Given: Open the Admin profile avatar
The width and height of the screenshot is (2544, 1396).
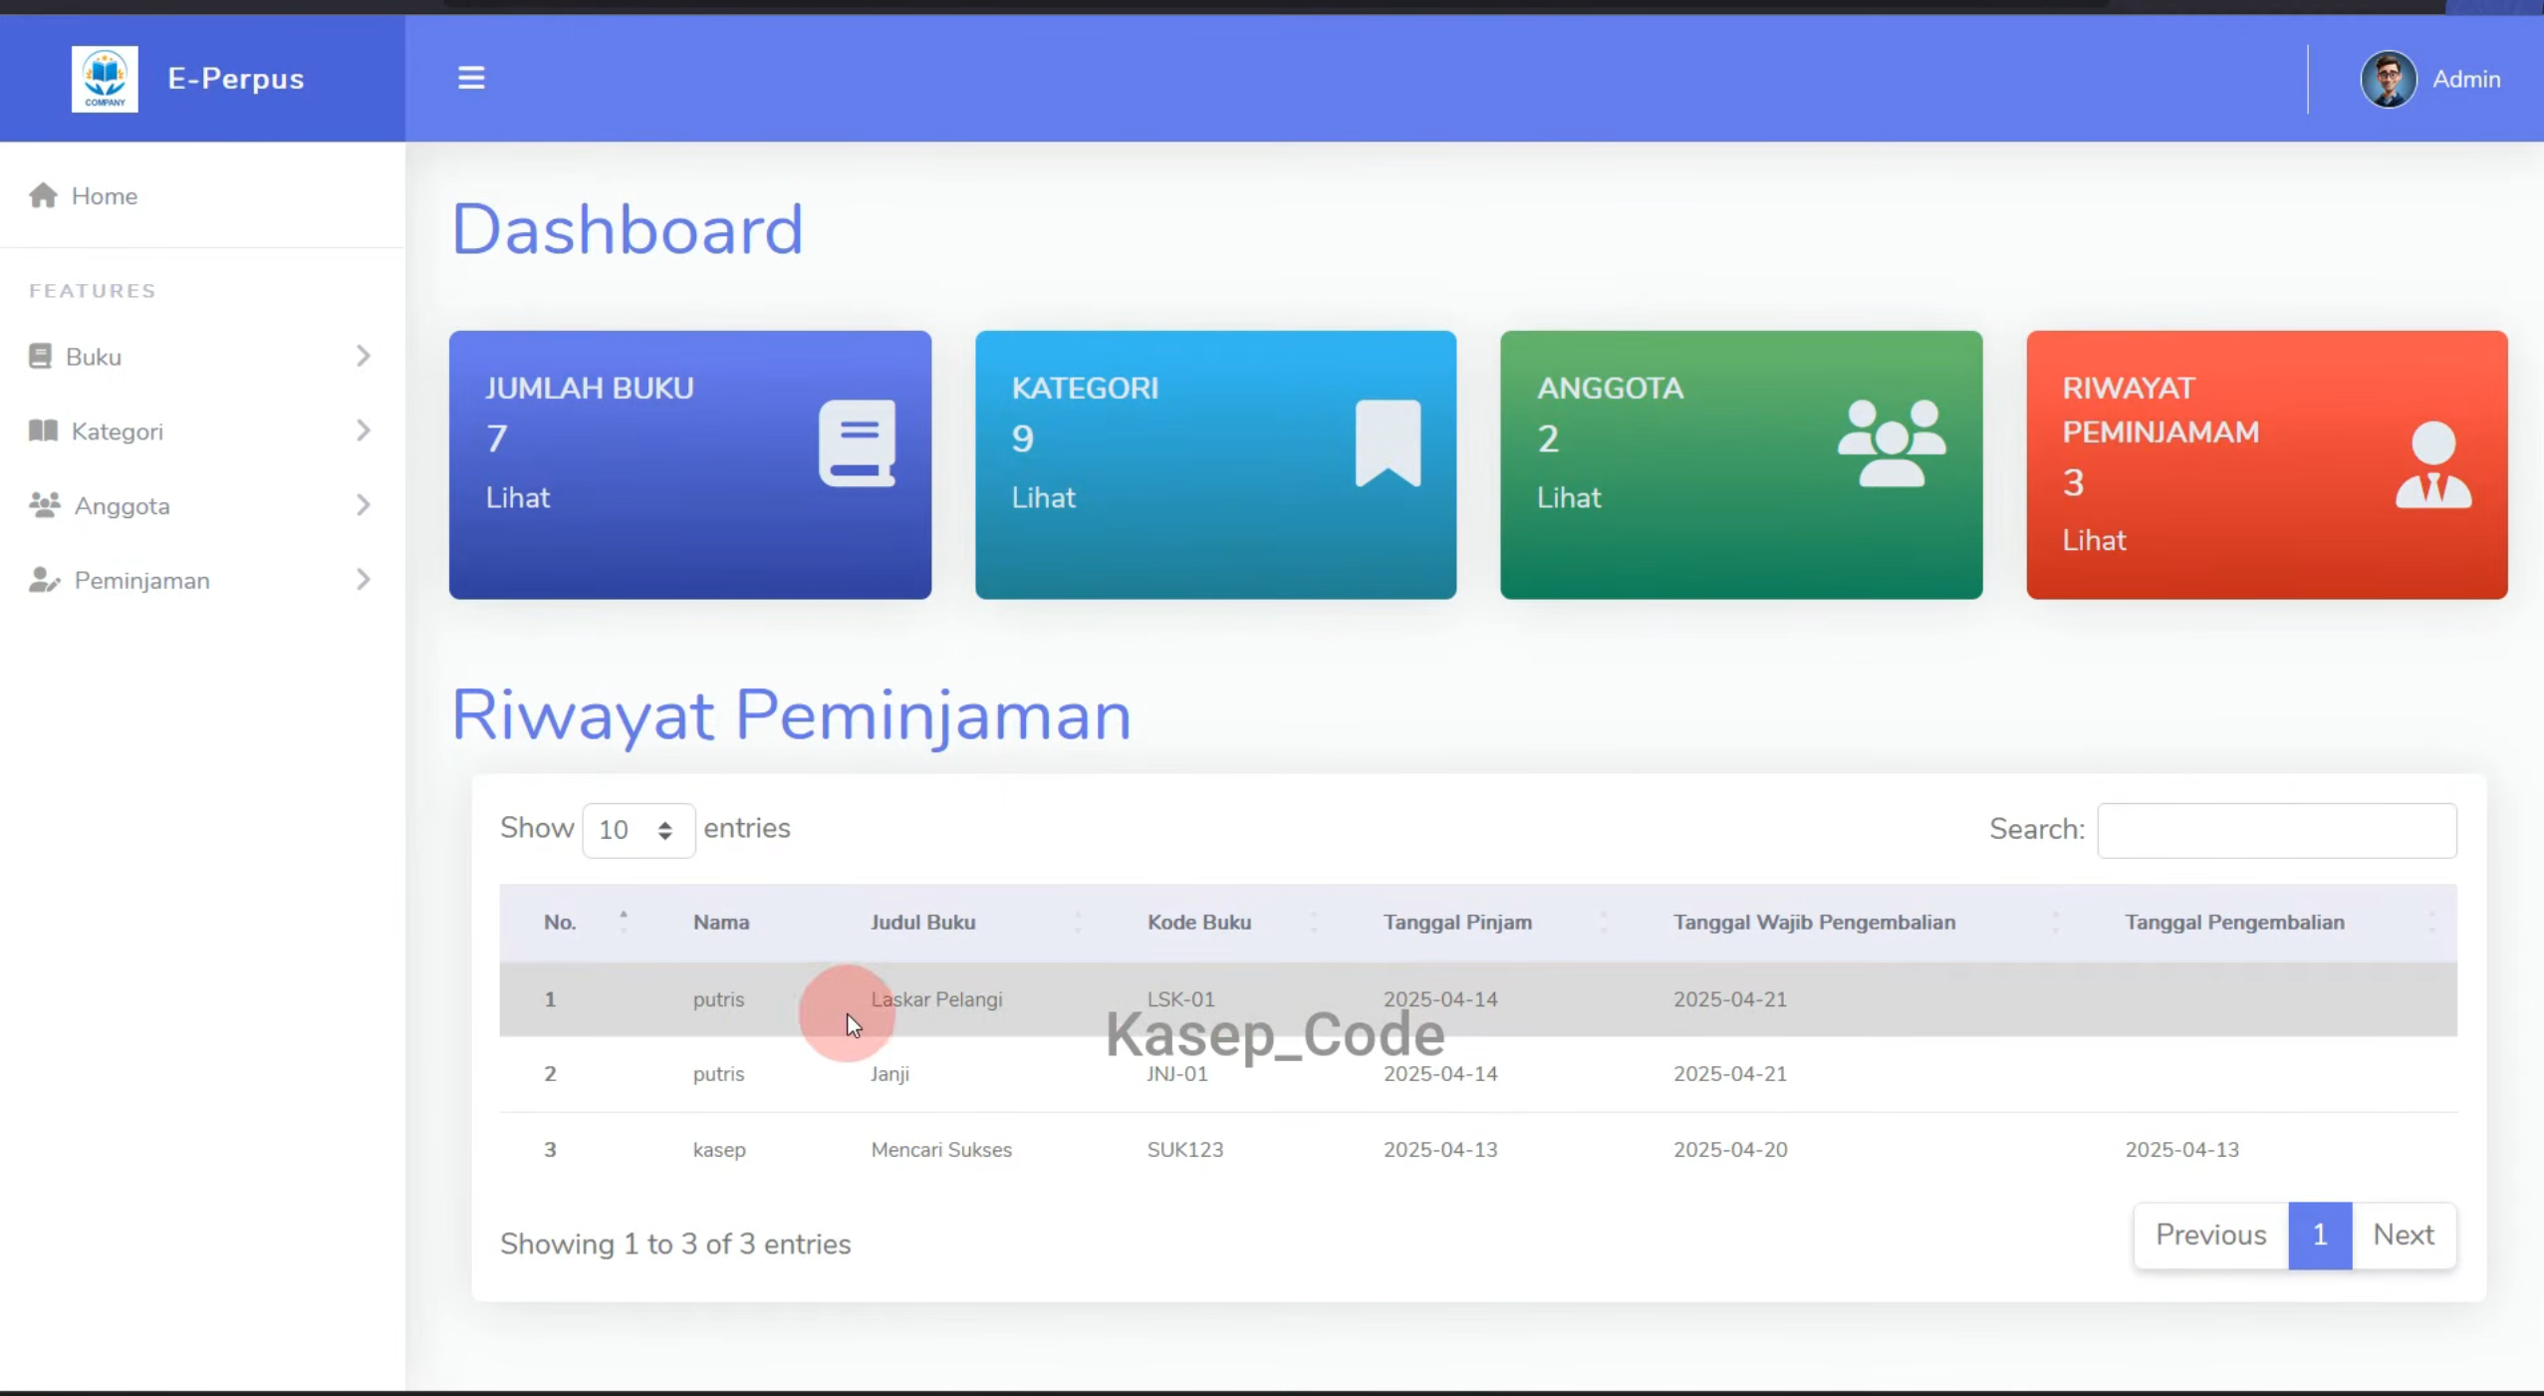Looking at the screenshot, I should click(2389, 79).
